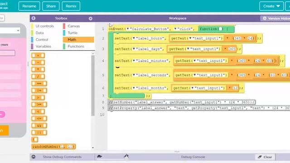Screen dimensions: 290x163
Task: Pick the logical AND (&&) block
Action: click(39, 125)
